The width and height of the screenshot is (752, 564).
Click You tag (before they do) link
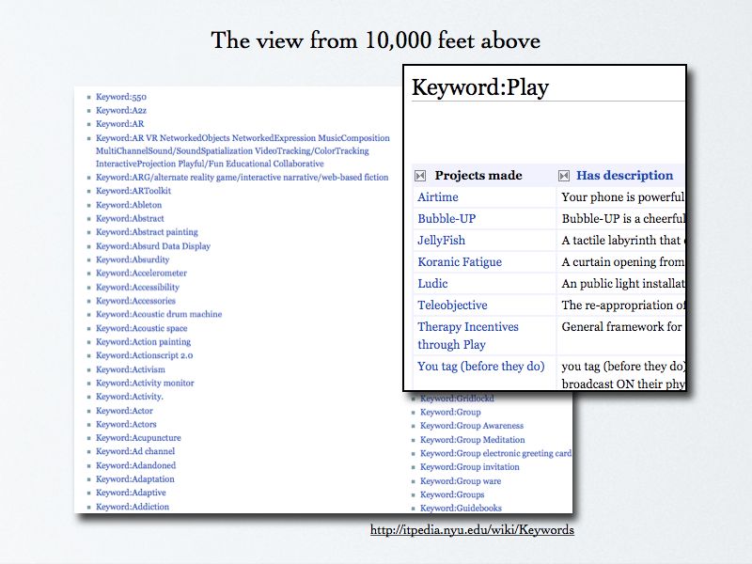(480, 367)
